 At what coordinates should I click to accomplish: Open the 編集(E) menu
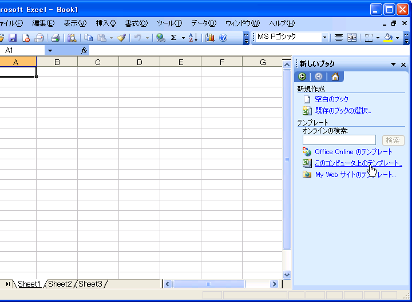click(x=43, y=23)
